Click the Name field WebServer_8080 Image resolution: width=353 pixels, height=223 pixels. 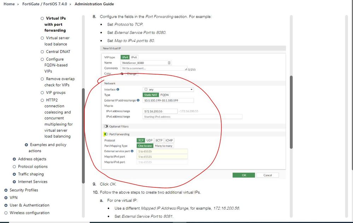(x=146, y=63)
